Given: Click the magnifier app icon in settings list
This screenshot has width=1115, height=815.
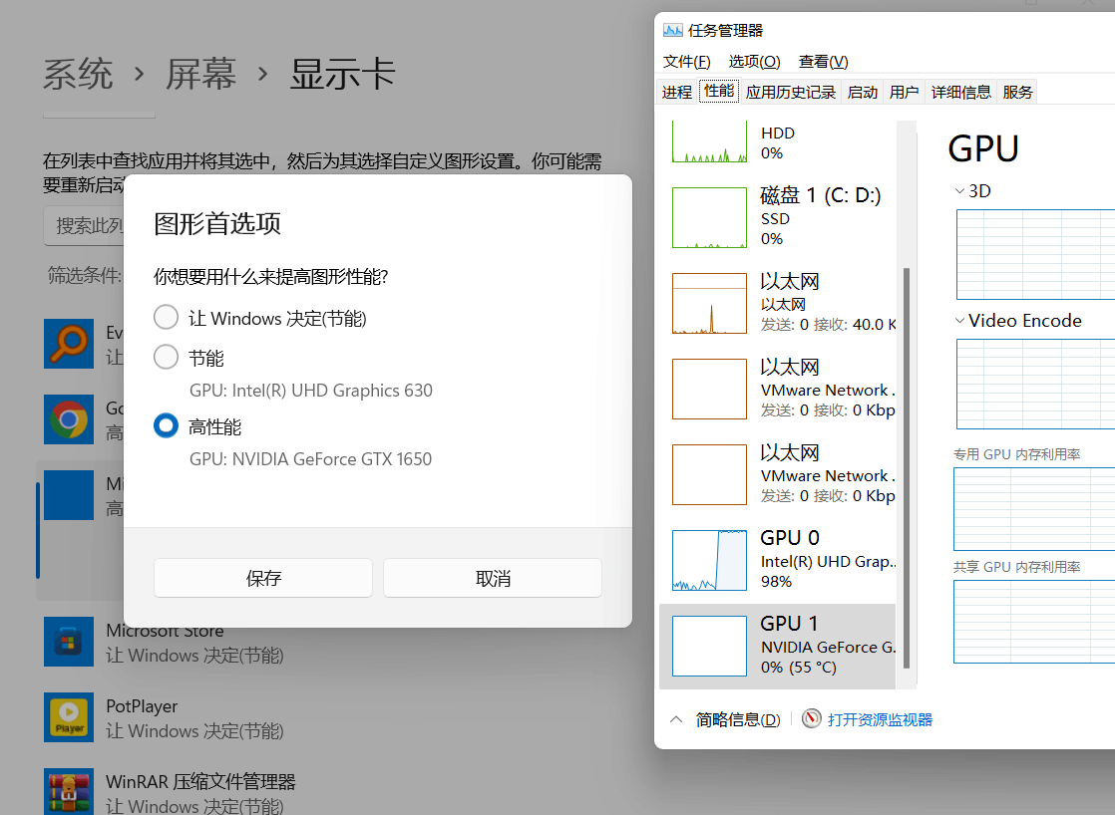Looking at the screenshot, I should pos(69,343).
